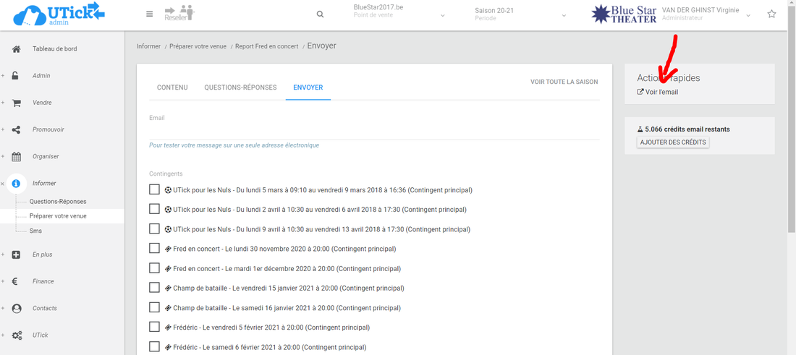This screenshot has width=796, height=355.
Task: Expand the Admin sidebar section
Action: (41, 76)
